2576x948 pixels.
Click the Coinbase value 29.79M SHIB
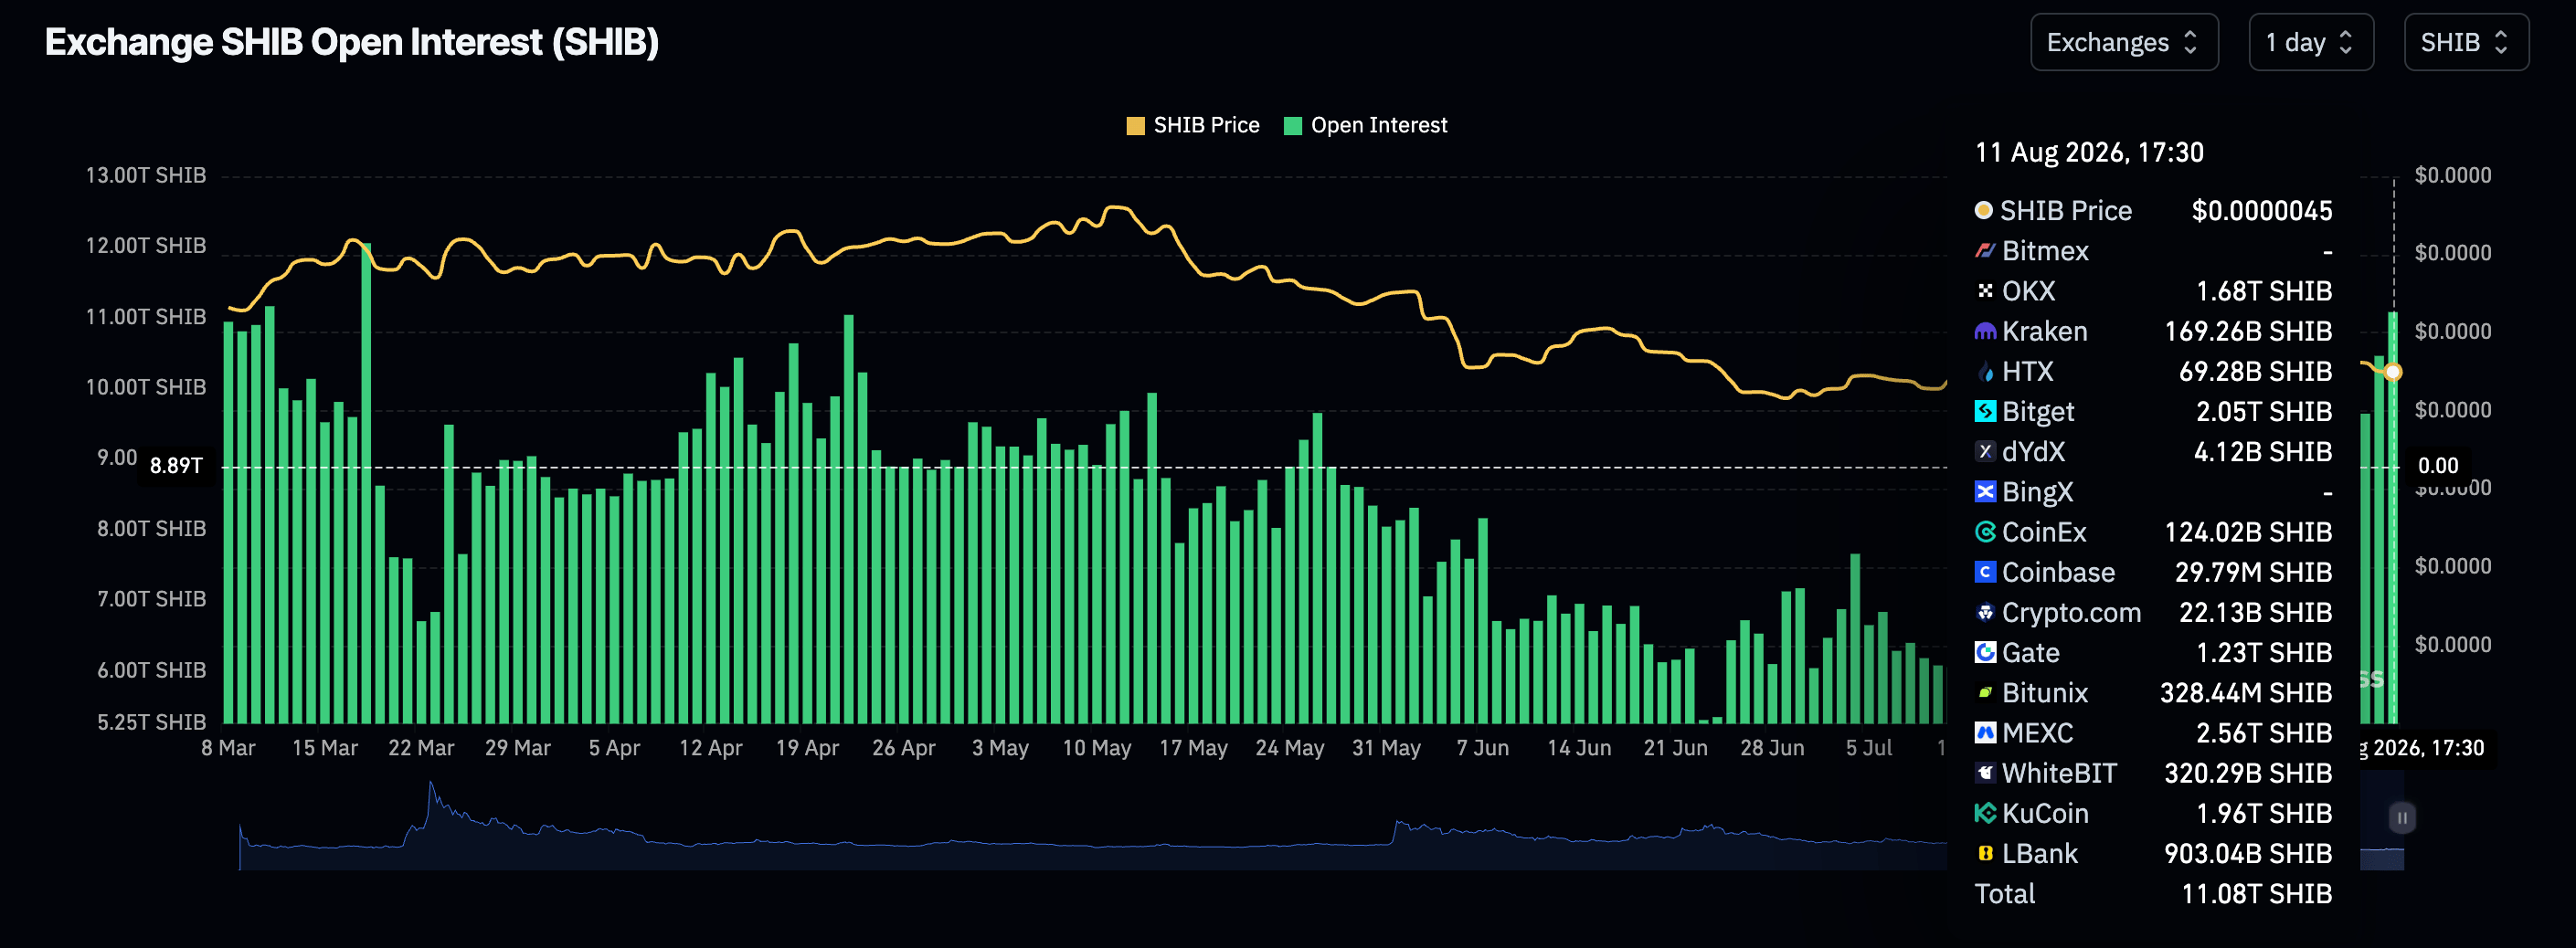tap(2254, 572)
